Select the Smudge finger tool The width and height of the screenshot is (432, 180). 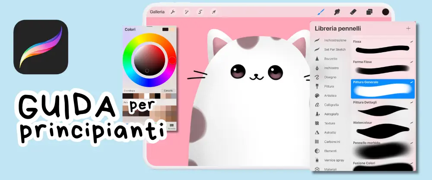pos(337,12)
